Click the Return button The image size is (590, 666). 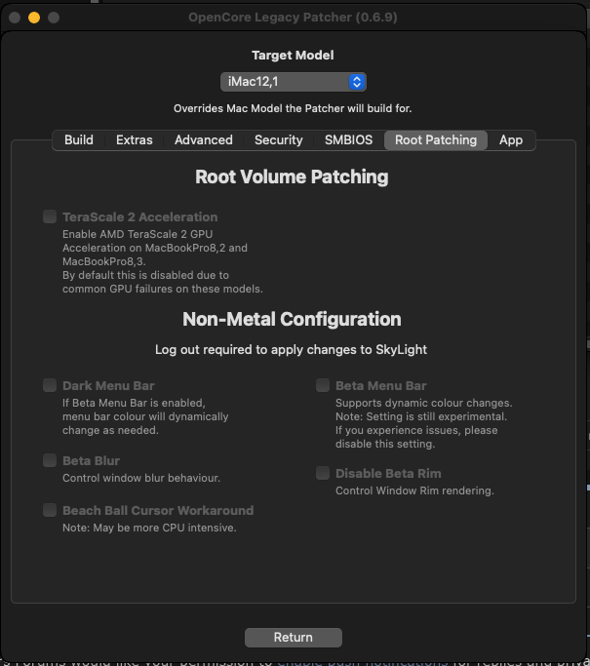294,638
